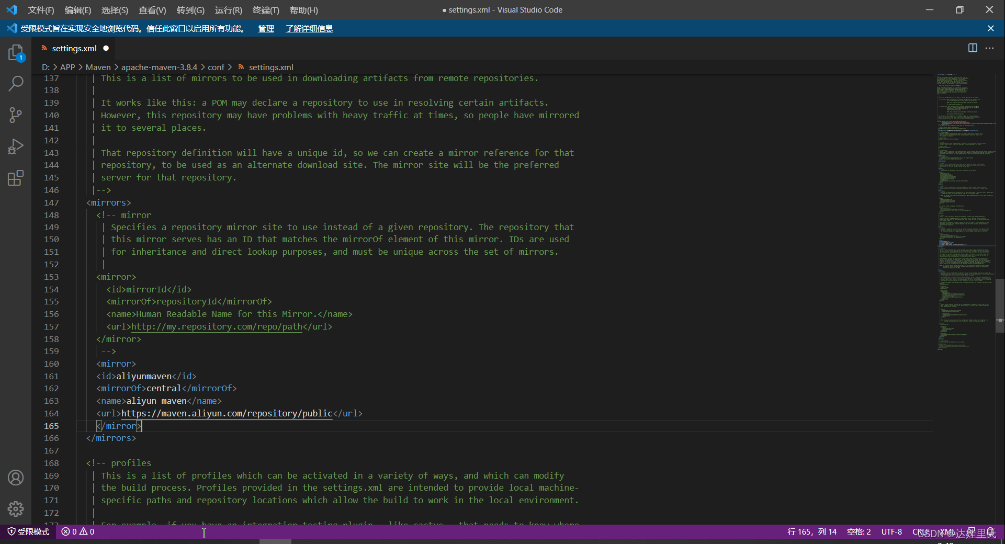The width and height of the screenshot is (1005, 544).
Task: Open the http://my.repository.com/repo/path link
Action: [x=217, y=326]
